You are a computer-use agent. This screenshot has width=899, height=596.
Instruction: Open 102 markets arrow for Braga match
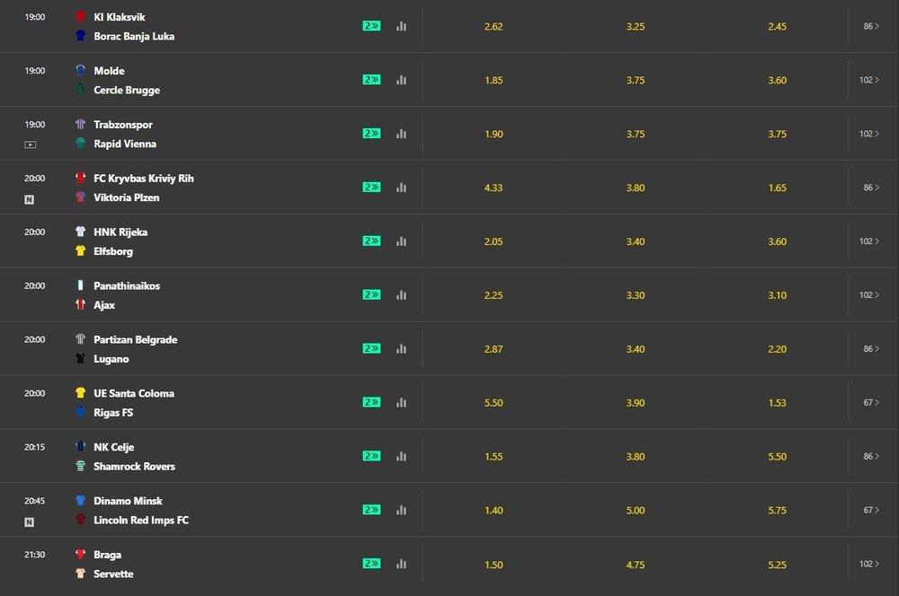click(x=869, y=564)
